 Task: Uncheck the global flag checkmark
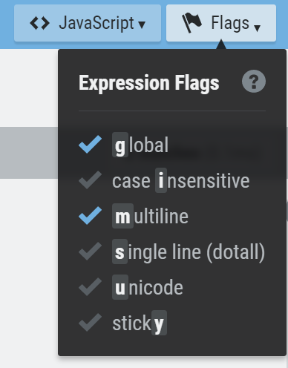click(90, 145)
